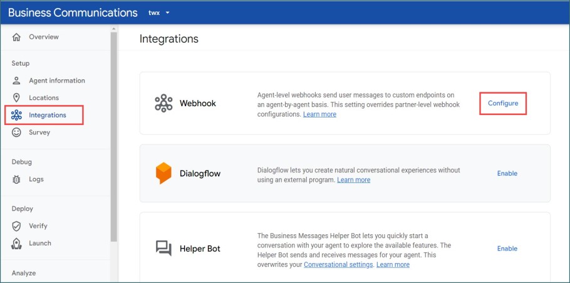The width and height of the screenshot is (570, 283).
Task: Go to the Locations menu item
Action: pos(43,98)
